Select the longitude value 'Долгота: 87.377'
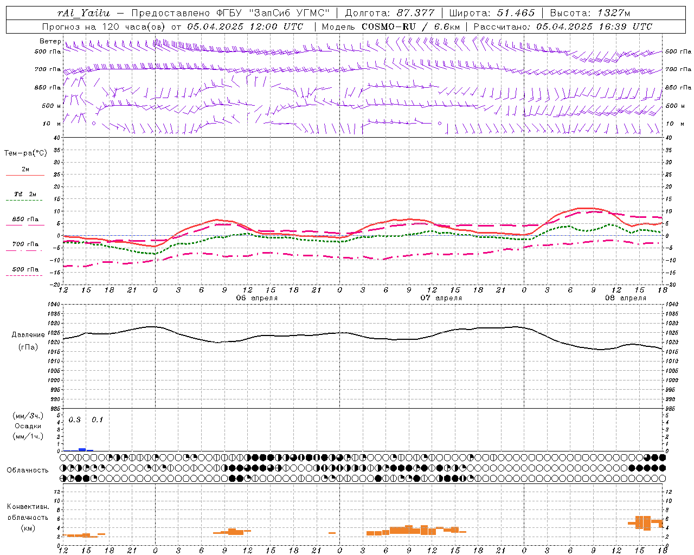The height and width of the screenshot is (555, 694). (x=390, y=13)
